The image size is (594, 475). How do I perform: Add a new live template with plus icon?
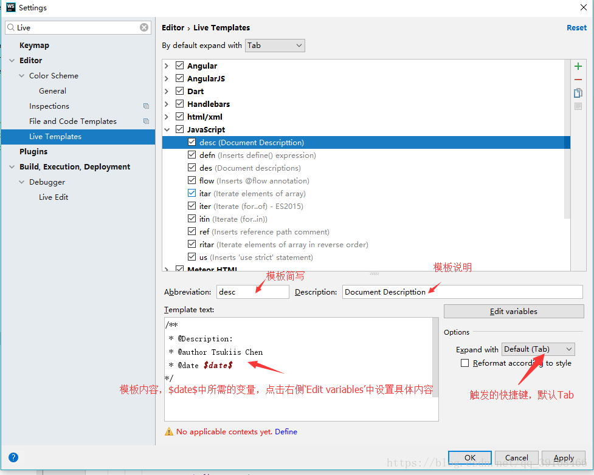click(578, 67)
